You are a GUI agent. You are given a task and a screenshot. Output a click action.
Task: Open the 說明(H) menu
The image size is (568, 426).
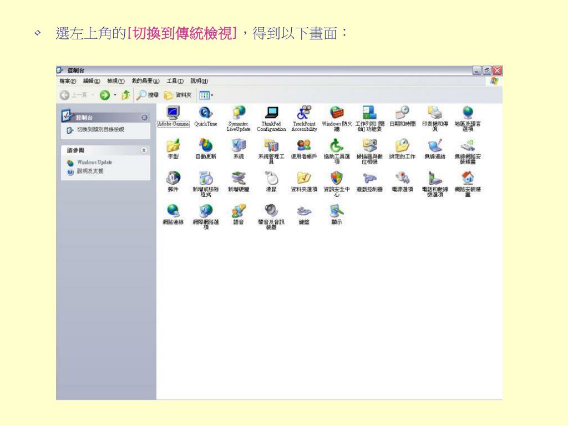point(199,81)
